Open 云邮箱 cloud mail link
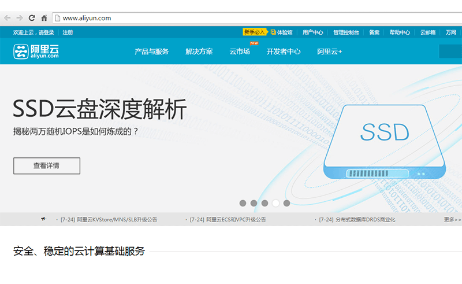This screenshot has width=462, height=284. point(428,32)
